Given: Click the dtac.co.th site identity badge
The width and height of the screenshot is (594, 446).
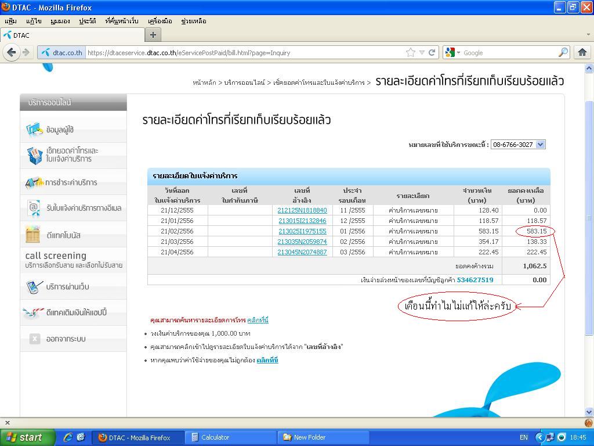Looking at the screenshot, I should click(61, 53).
